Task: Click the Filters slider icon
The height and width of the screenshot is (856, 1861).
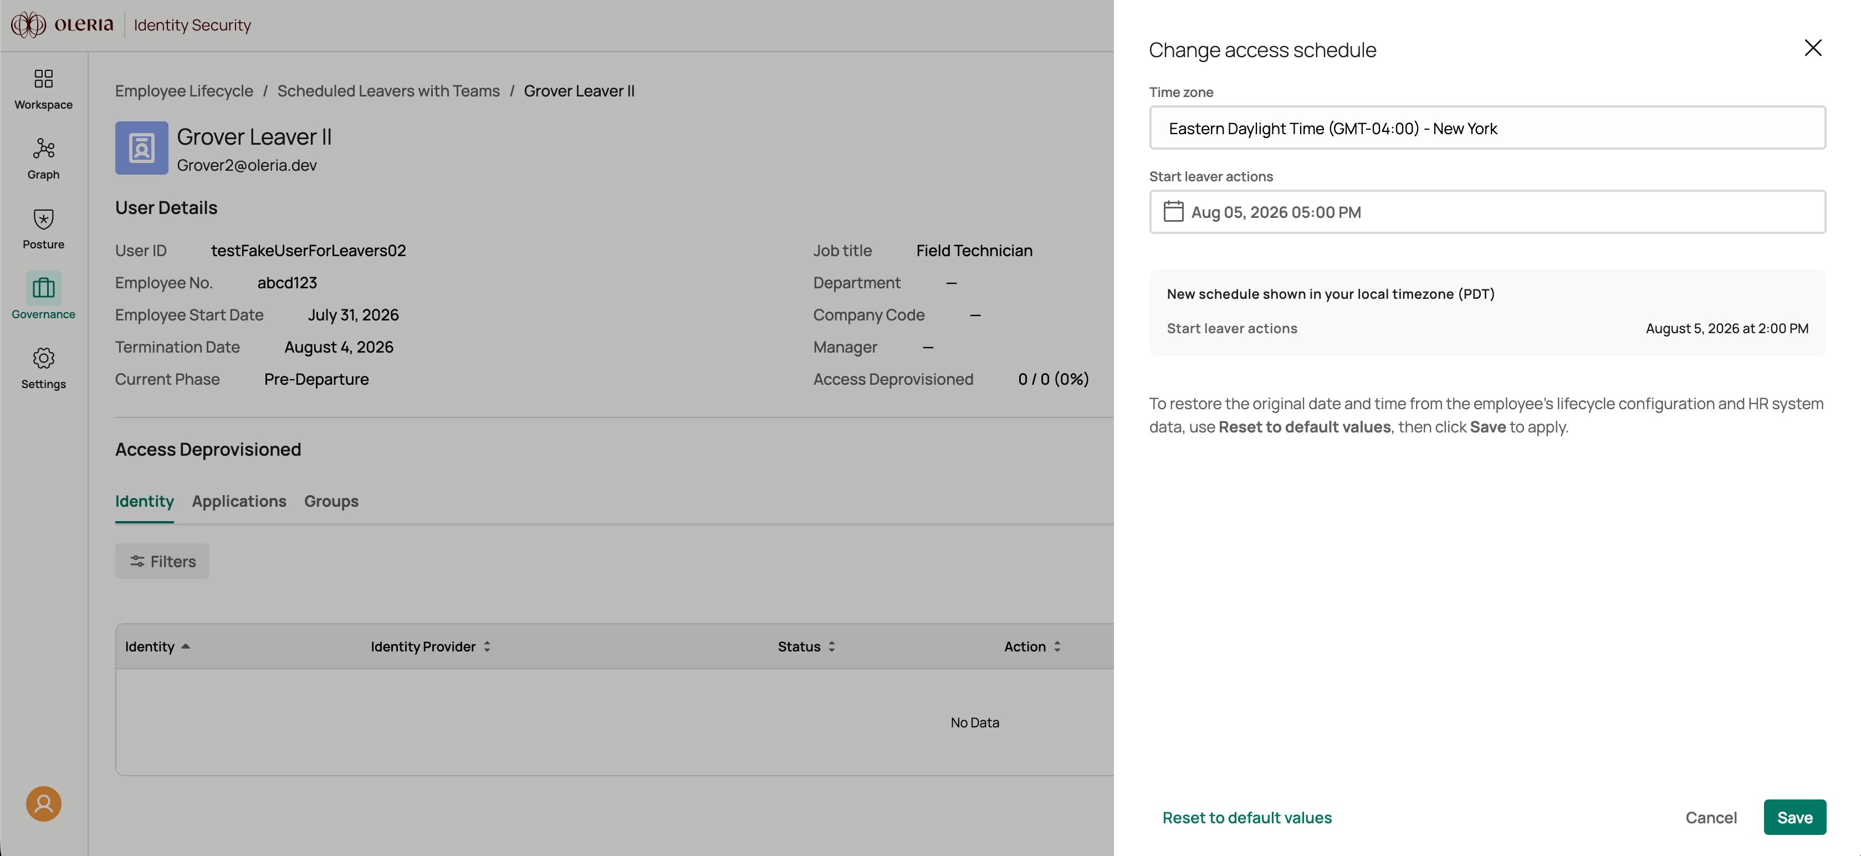Action: click(x=136, y=561)
